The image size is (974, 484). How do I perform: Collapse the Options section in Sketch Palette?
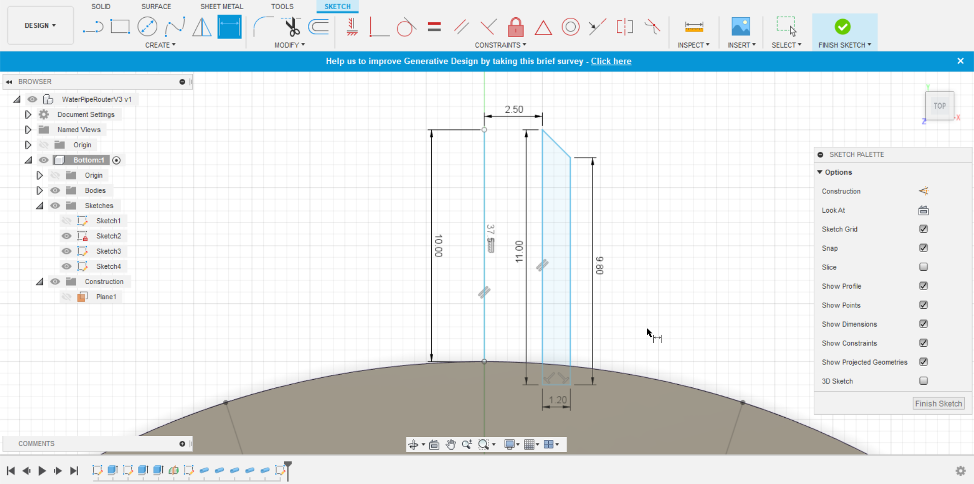820,172
